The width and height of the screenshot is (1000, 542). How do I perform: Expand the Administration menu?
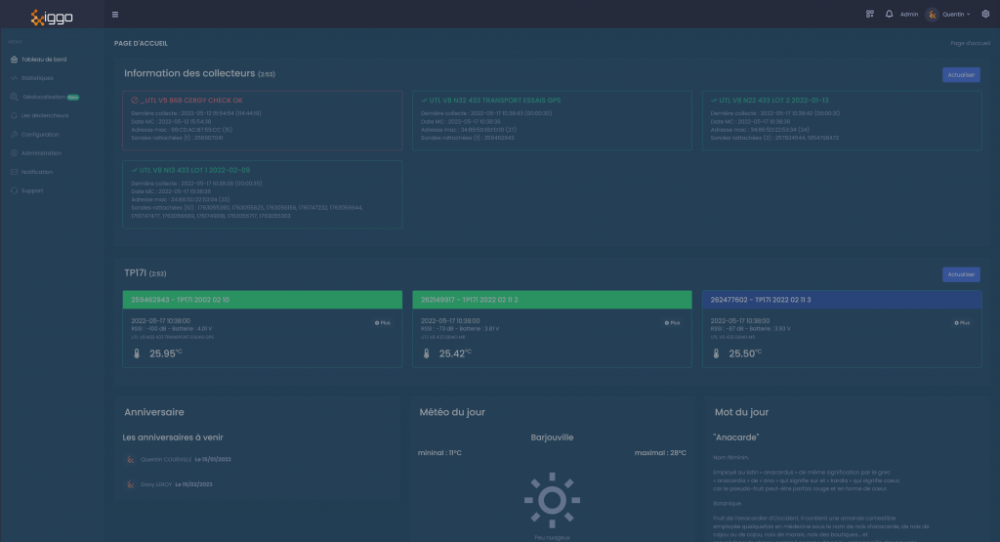click(41, 153)
